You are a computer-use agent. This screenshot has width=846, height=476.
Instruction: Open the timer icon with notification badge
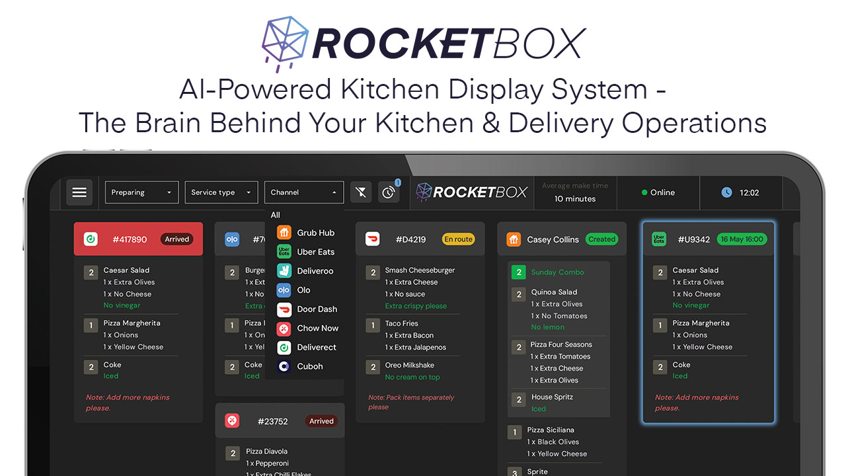[x=389, y=192]
